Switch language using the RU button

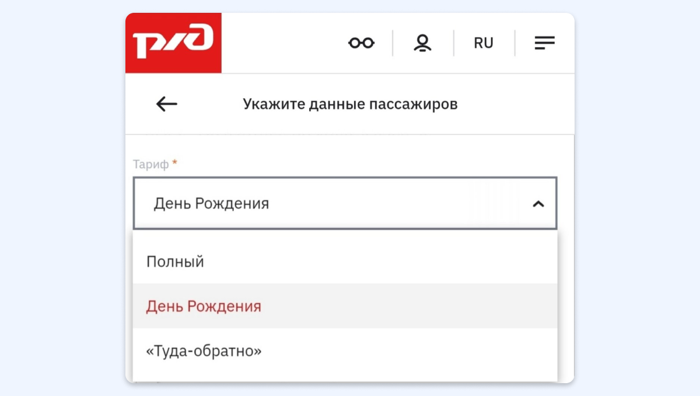pyautogui.click(x=484, y=43)
